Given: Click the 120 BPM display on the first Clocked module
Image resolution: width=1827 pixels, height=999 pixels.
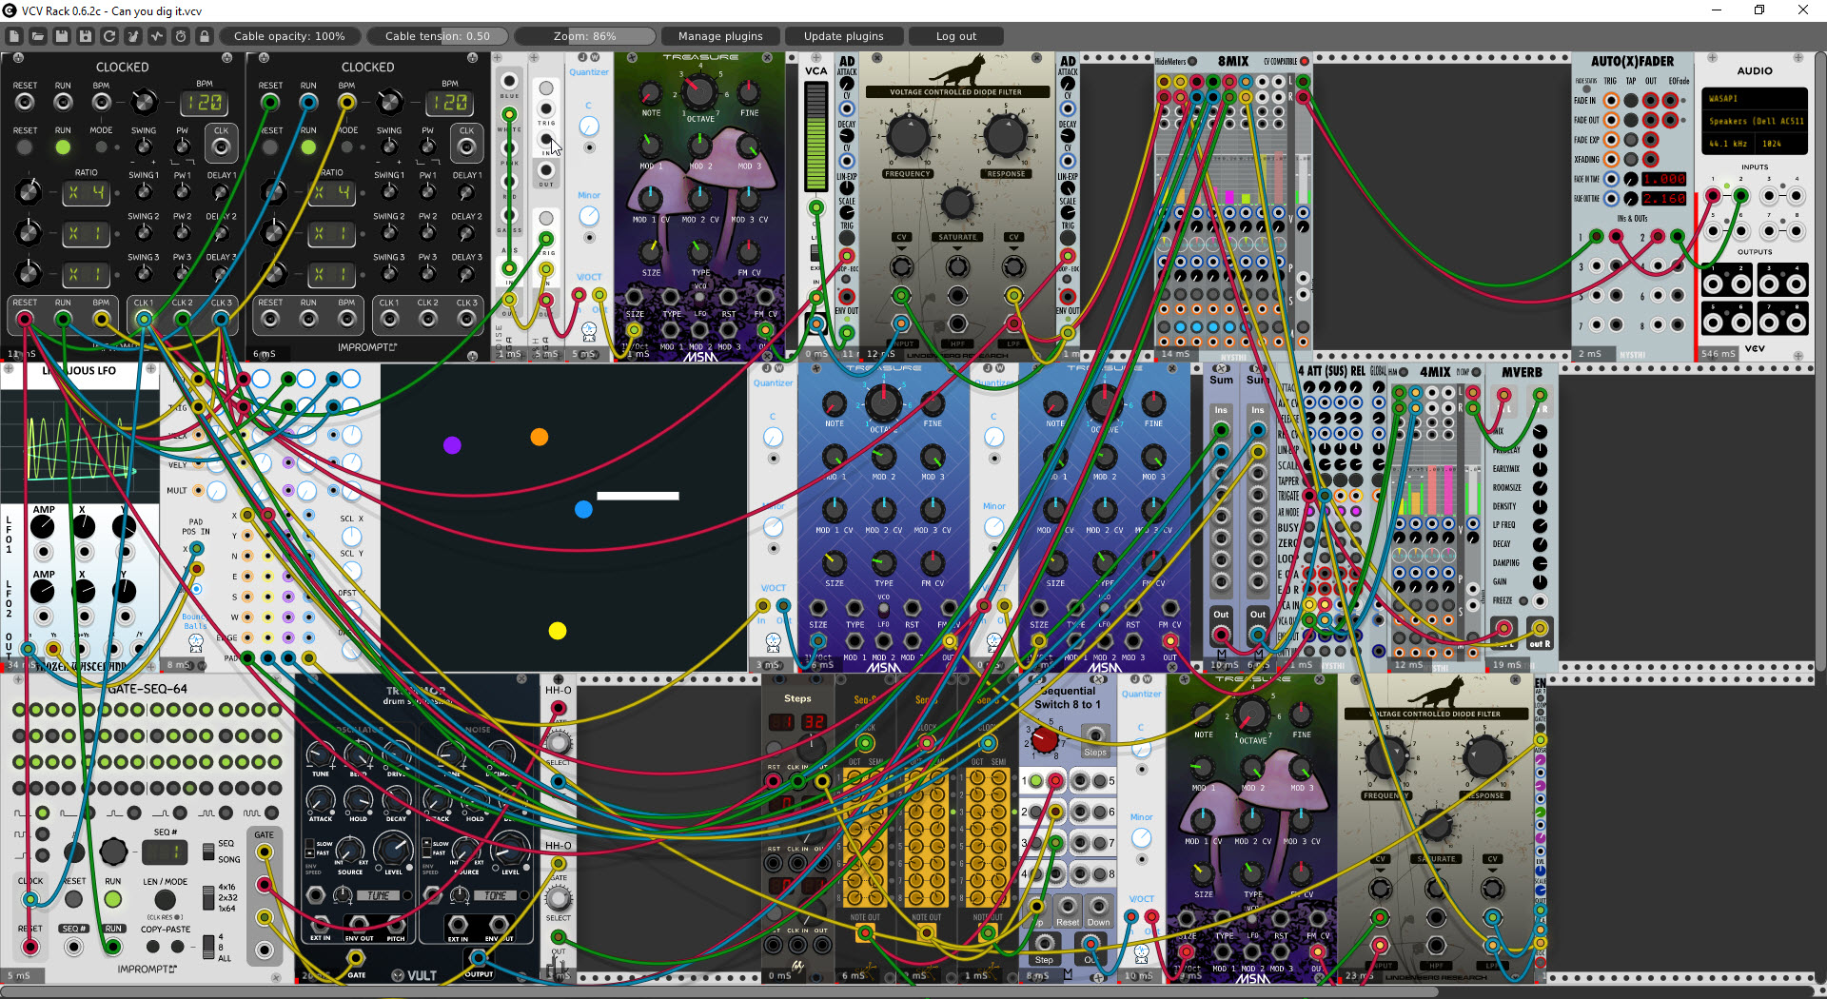Looking at the screenshot, I should 204,102.
